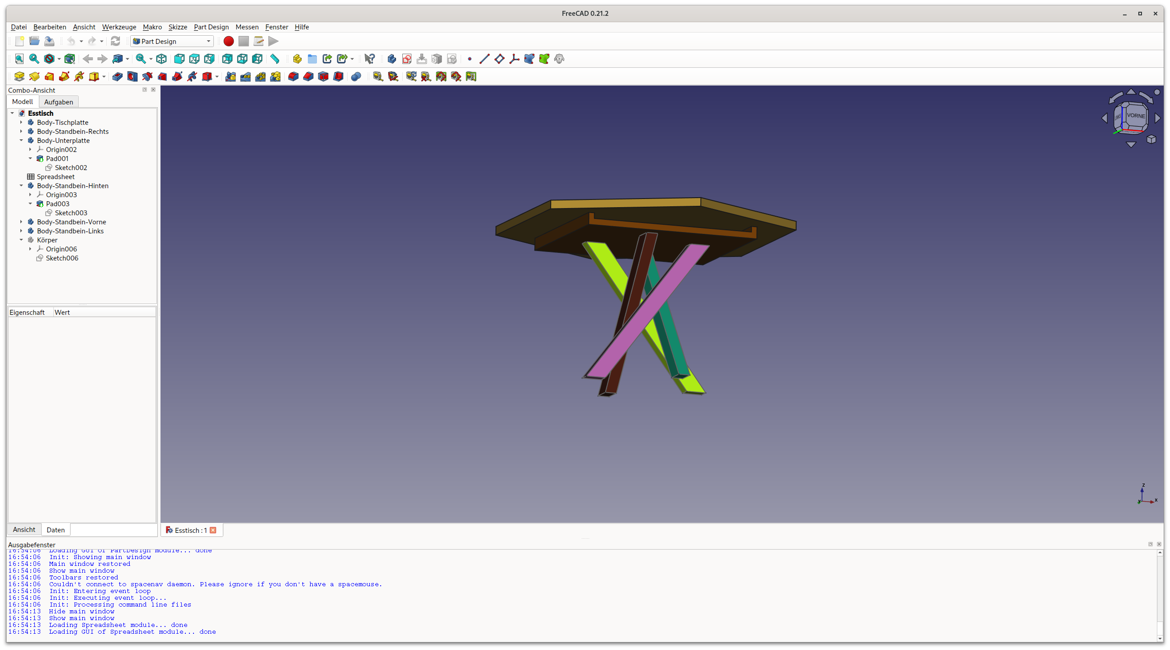Create a clone with the sheep icon
The width and height of the screenshot is (1170, 650).
(560, 59)
